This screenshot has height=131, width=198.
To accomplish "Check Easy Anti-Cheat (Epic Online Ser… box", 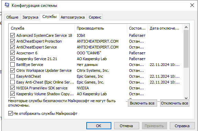I will coord(12,82).
